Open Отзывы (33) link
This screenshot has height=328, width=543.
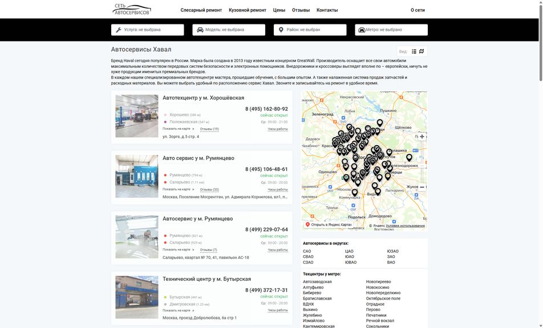[x=209, y=190]
